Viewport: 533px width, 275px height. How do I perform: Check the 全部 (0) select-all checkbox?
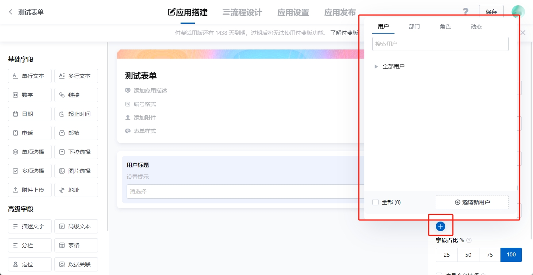click(375, 202)
